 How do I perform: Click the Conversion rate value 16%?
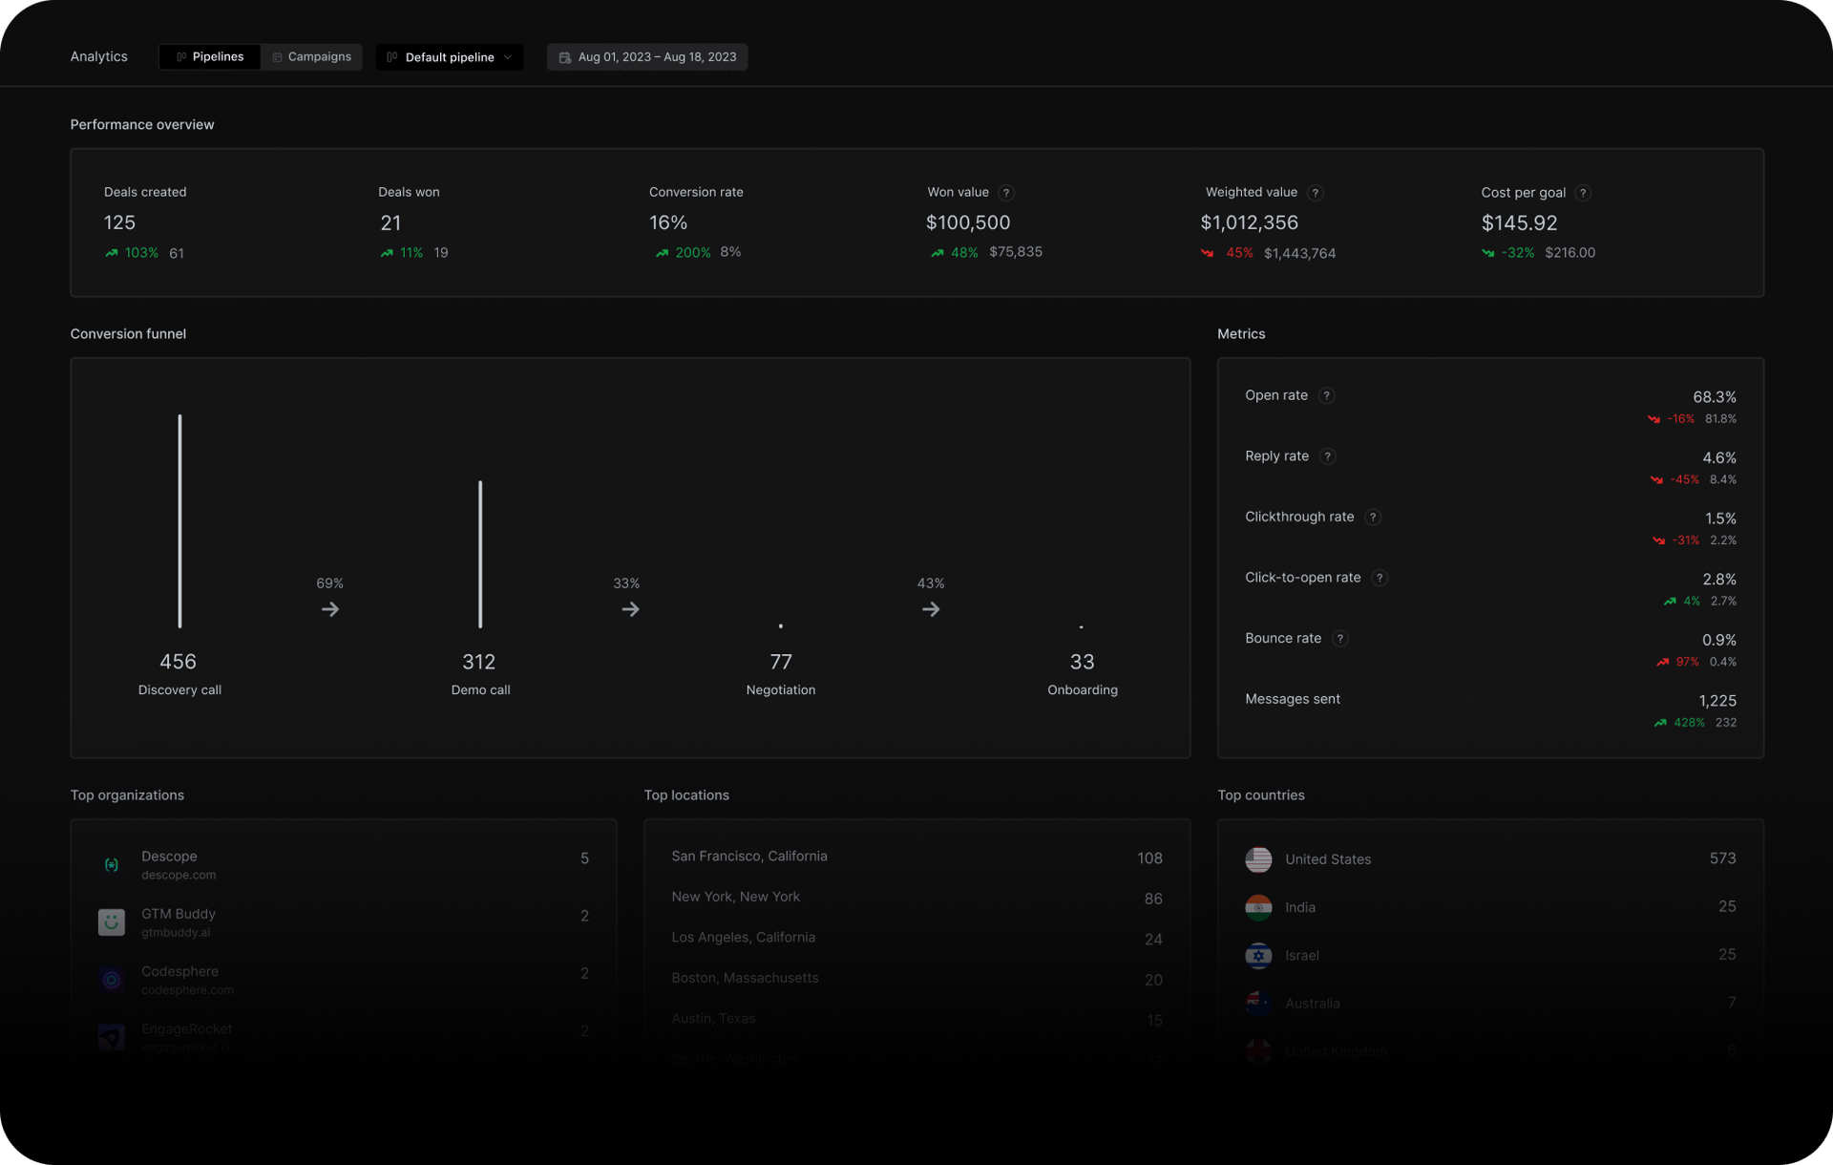(668, 222)
